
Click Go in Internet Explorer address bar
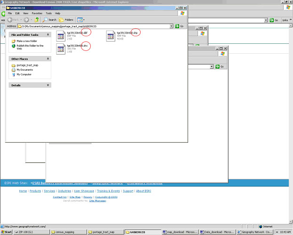pos(274,20)
